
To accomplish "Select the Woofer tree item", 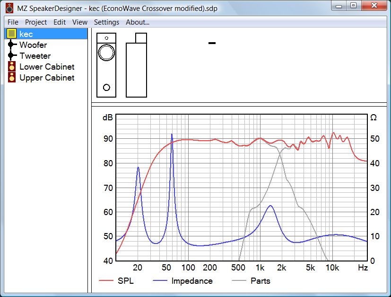I will (33, 45).
